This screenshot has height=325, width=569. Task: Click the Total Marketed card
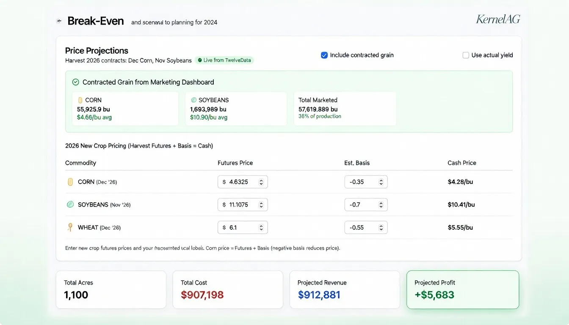(345, 108)
